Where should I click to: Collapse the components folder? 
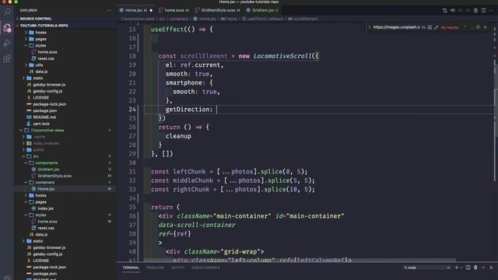pyautogui.click(x=47, y=163)
